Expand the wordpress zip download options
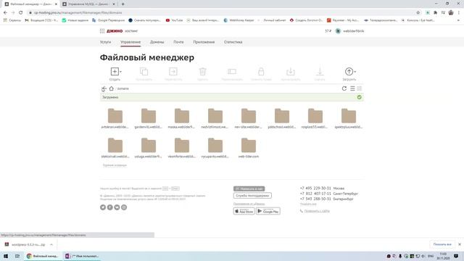The width and height of the screenshot is (464, 261). (x=51, y=244)
